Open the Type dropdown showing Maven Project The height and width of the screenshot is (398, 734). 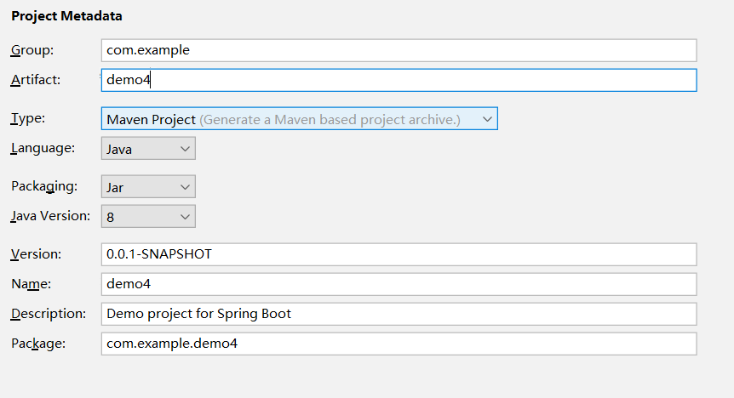299,119
